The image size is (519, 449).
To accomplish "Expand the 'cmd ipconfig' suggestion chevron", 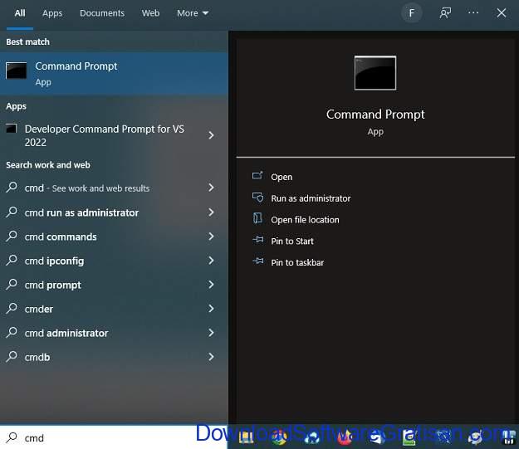I will click(211, 261).
